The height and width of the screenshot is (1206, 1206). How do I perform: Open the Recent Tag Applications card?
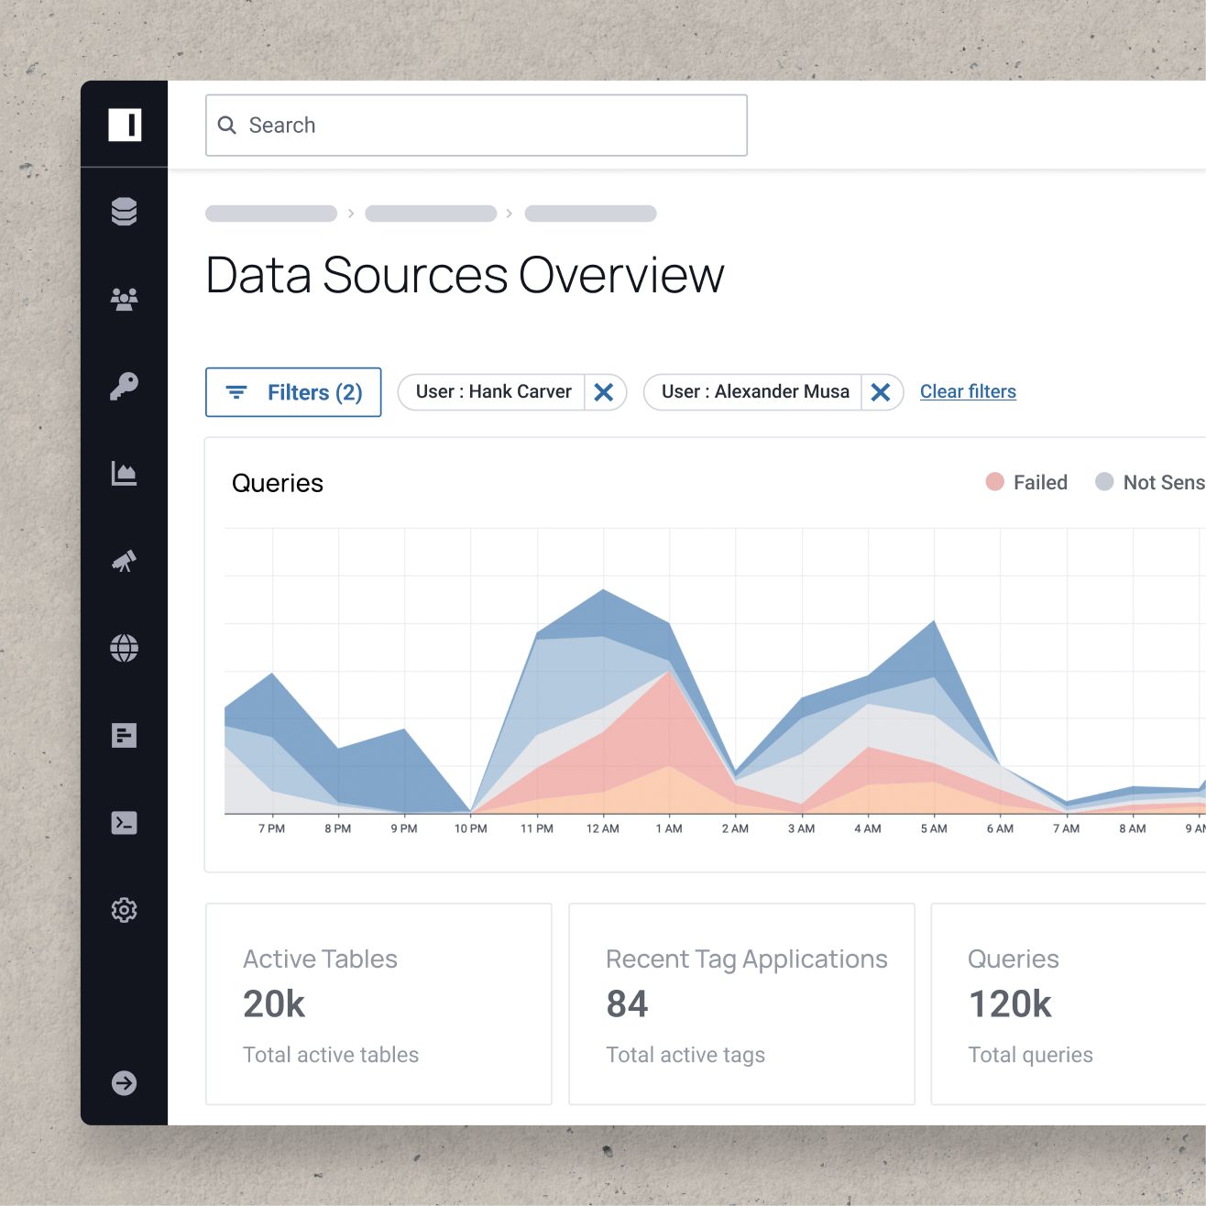pos(741,1004)
